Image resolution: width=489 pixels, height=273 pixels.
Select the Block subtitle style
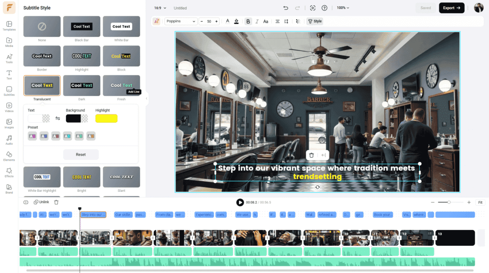(121, 56)
